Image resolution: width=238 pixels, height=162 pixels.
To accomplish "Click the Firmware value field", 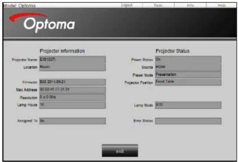I will [72, 82].
